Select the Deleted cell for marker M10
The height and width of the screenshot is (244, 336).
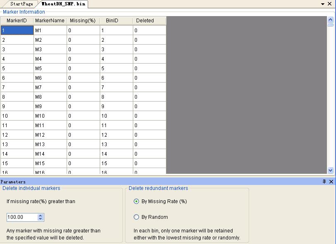click(x=149, y=116)
